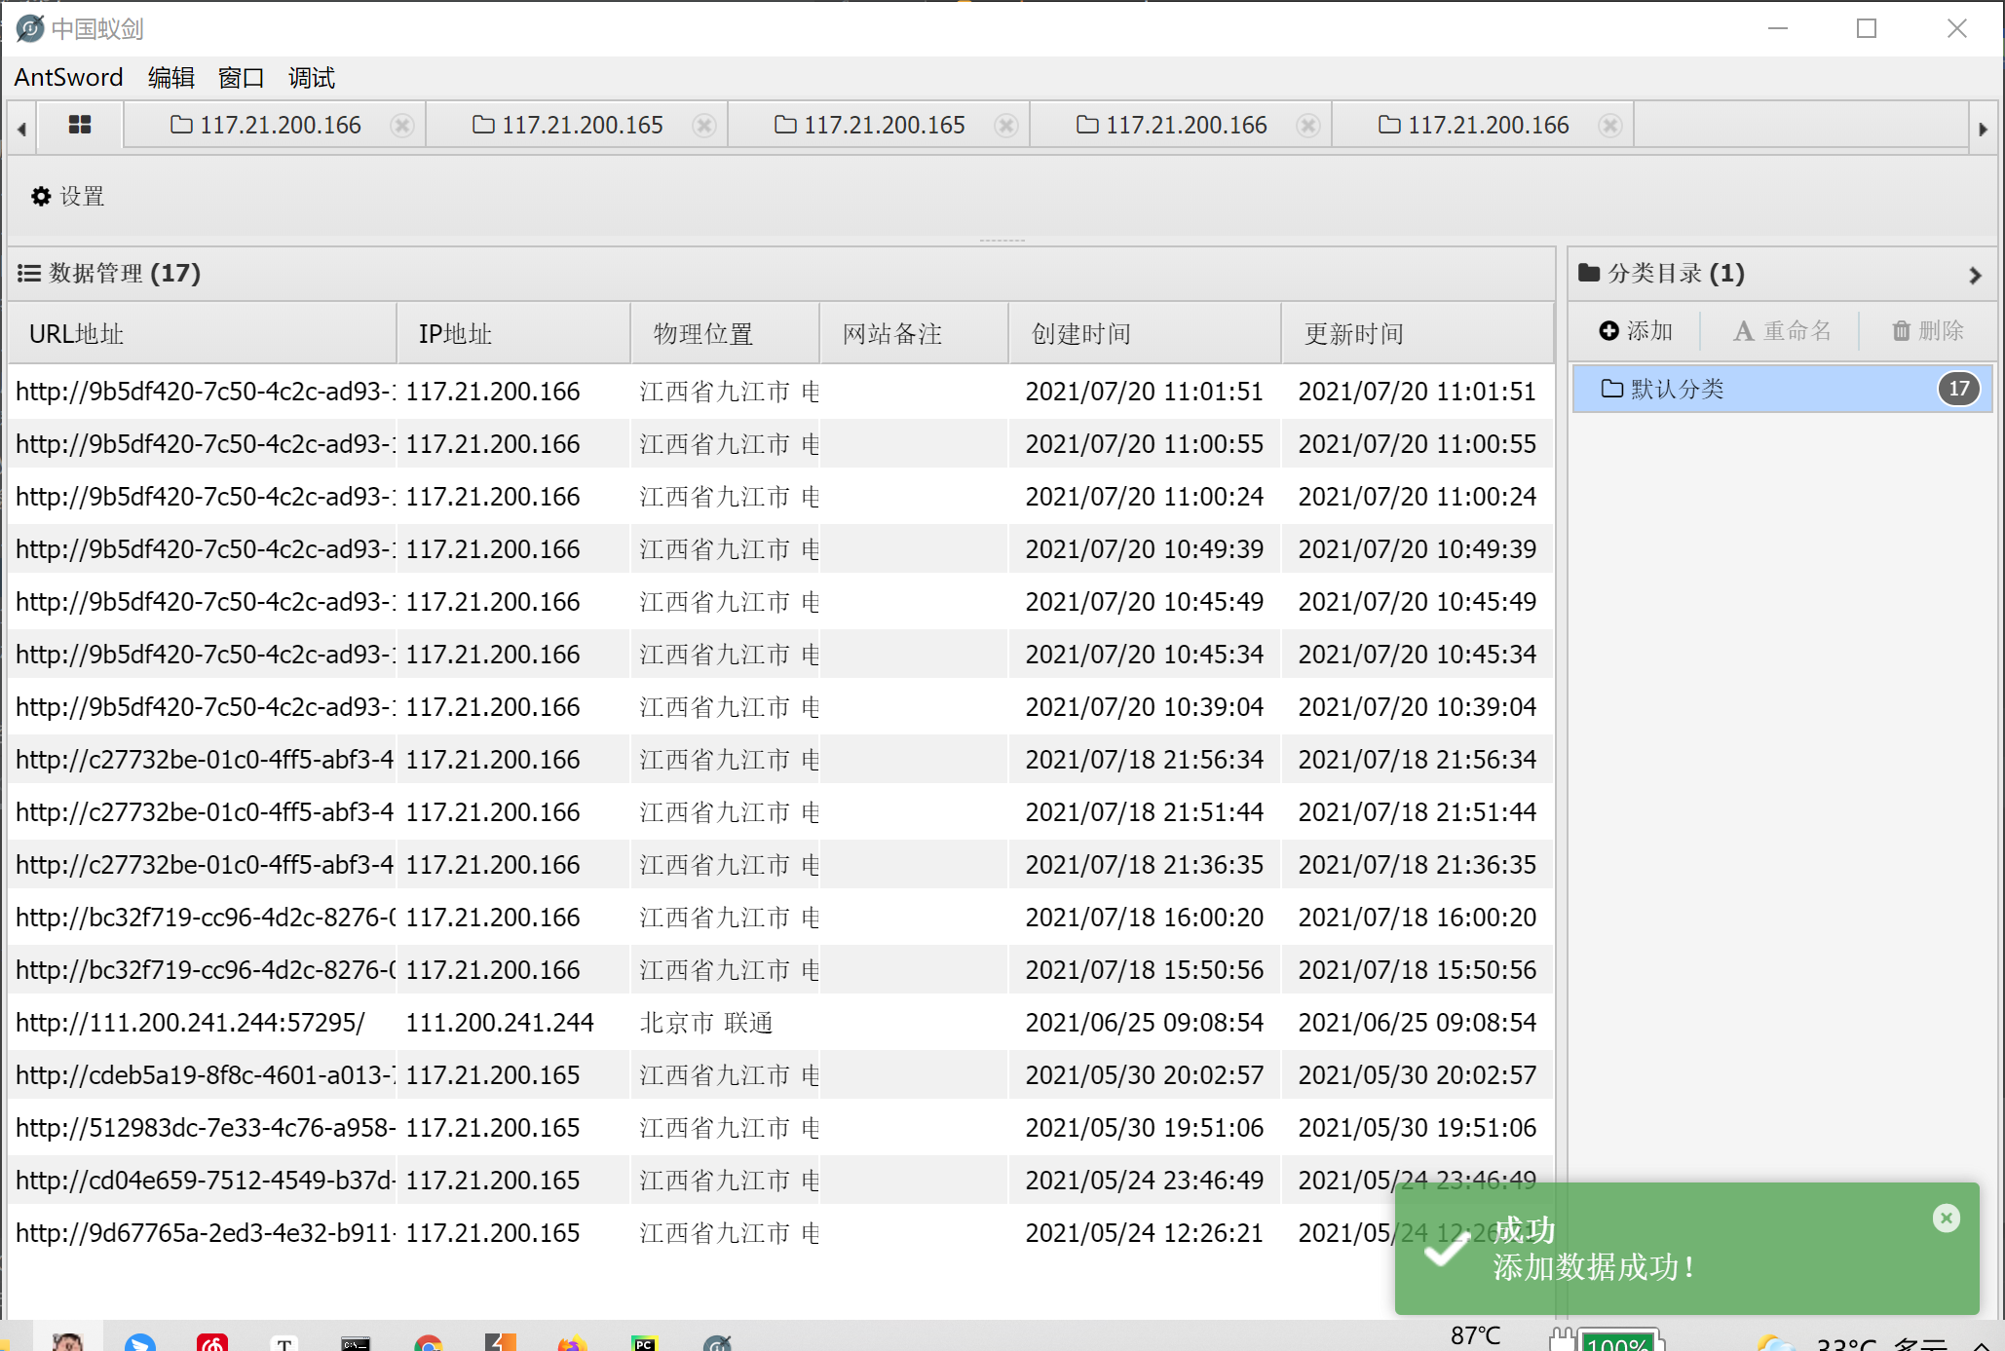The image size is (2005, 1351).
Task: Click 更新时间 cell 2021/06/25 09:08:54
Action: point(1418,1023)
